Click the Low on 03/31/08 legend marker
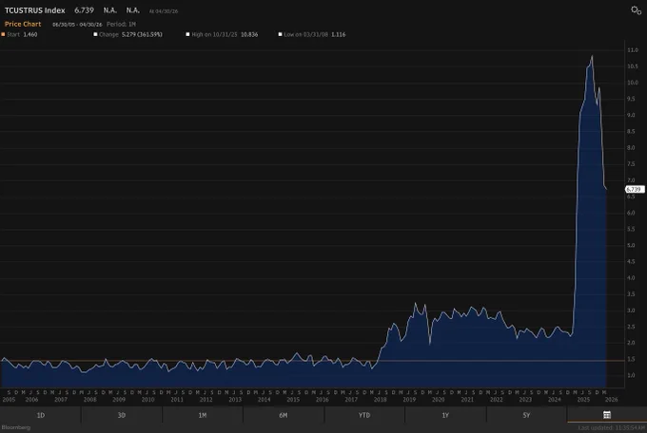The width and height of the screenshot is (647, 433). coord(280,34)
